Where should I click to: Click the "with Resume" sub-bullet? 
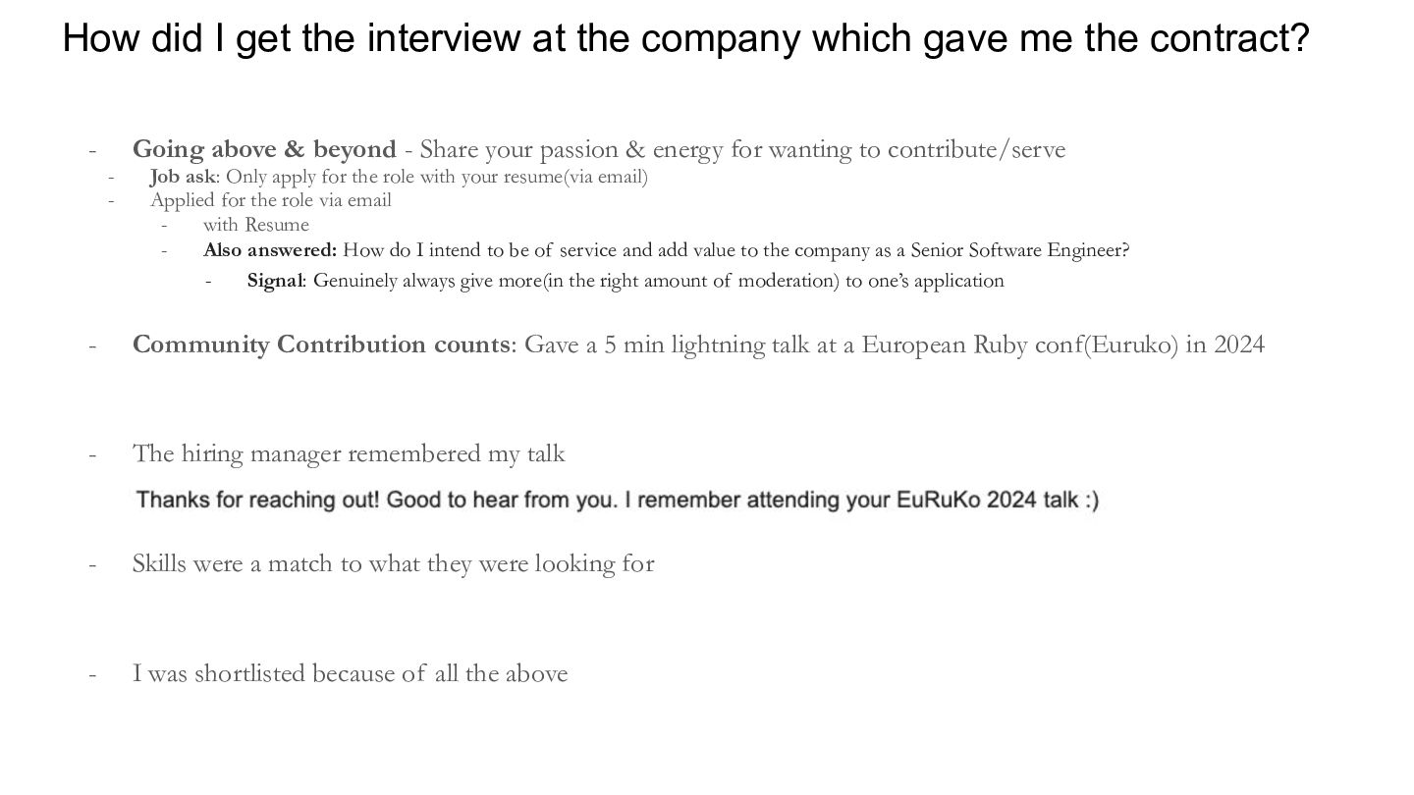pyautogui.click(x=255, y=225)
